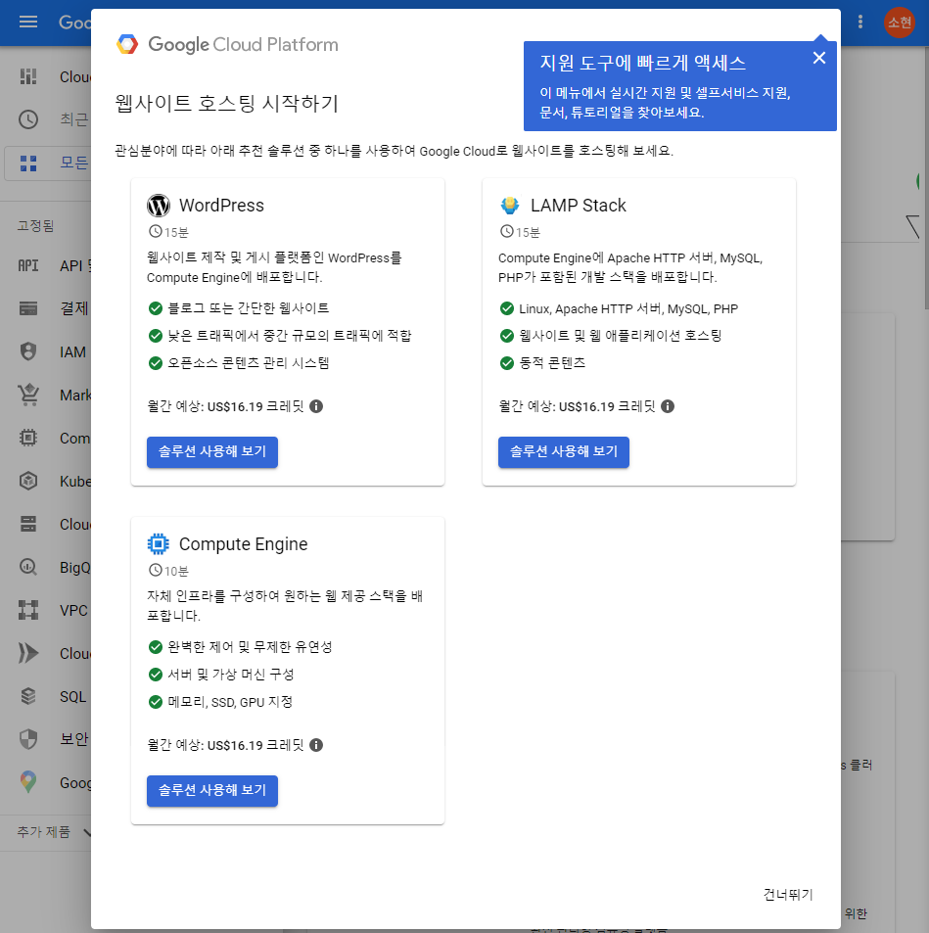Try the LAMP Stack solution button
929x933 pixels.
563,451
